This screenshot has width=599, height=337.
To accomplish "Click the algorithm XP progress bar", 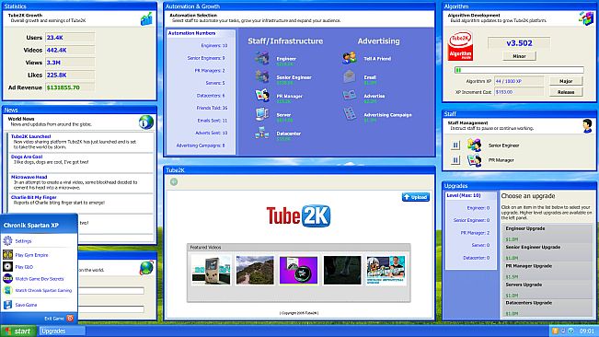I will (x=519, y=70).
